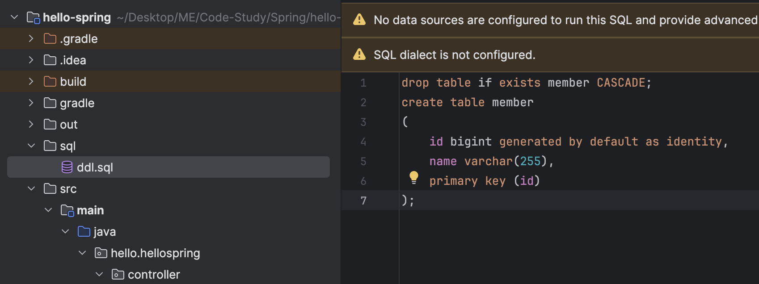
Task: Collapse the sql folder
Action: 31,146
